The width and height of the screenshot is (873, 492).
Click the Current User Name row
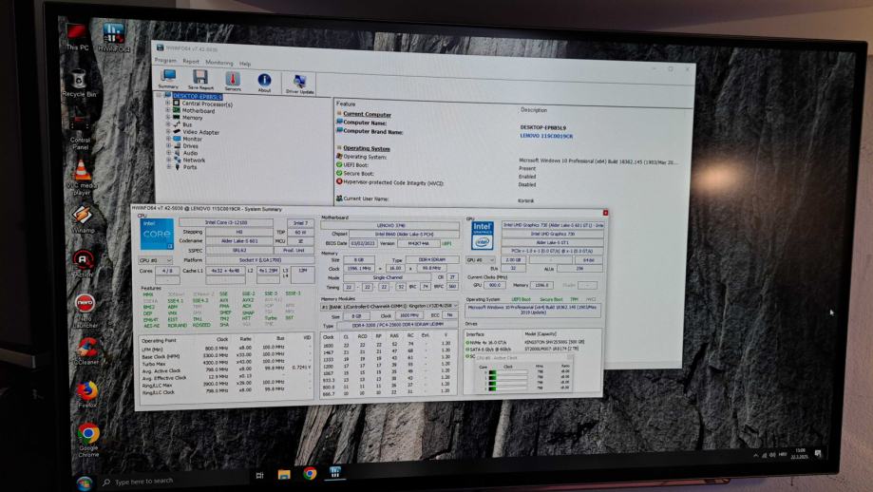pyautogui.click(x=365, y=199)
